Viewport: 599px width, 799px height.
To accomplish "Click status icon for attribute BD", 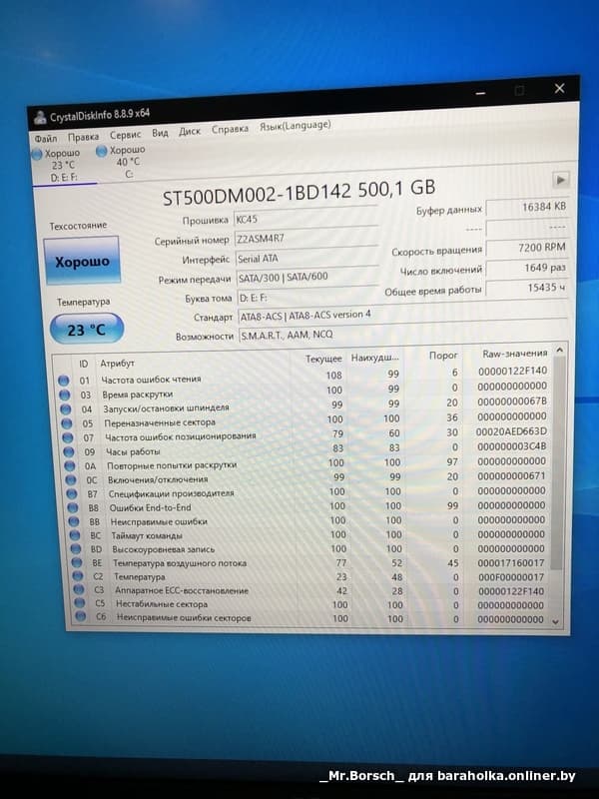I will coord(76,549).
